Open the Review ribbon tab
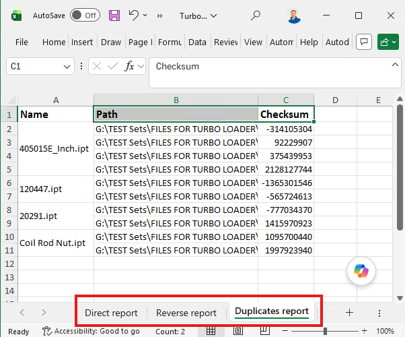405x337 pixels. click(225, 42)
